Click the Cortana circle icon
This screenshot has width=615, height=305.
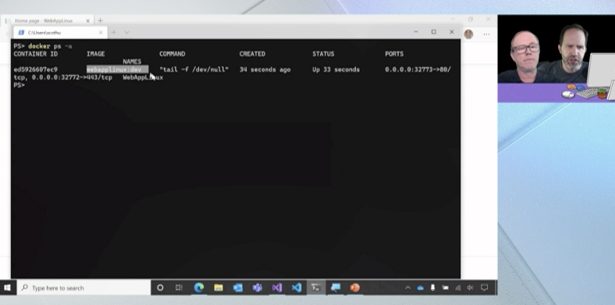(x=160, y=288)
